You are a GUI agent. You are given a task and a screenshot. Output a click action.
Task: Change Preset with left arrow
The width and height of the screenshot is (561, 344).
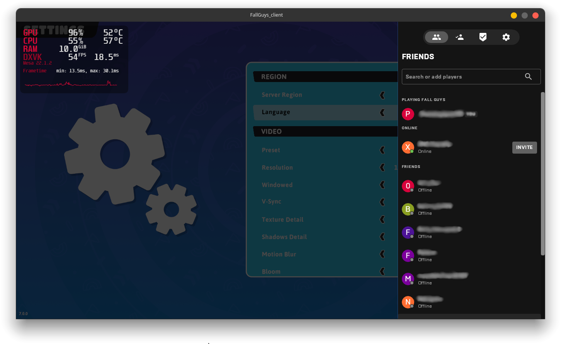coord(382,150)
